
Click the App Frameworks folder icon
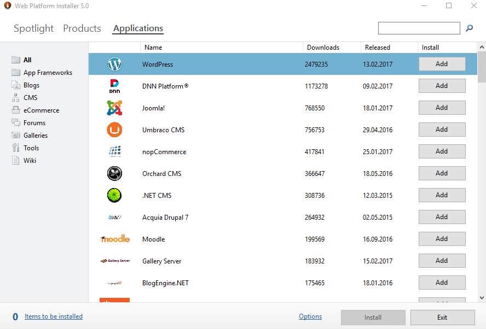[x=16, y=73]
